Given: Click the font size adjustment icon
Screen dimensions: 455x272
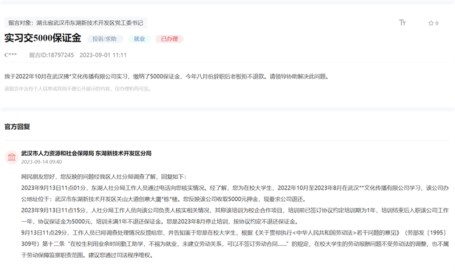Looking at the screenshot, I should [402, 23].
